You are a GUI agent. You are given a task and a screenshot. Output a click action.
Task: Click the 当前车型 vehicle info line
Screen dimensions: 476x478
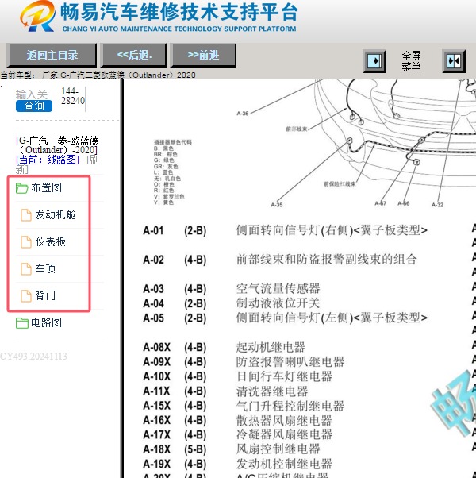coord(98,75)
